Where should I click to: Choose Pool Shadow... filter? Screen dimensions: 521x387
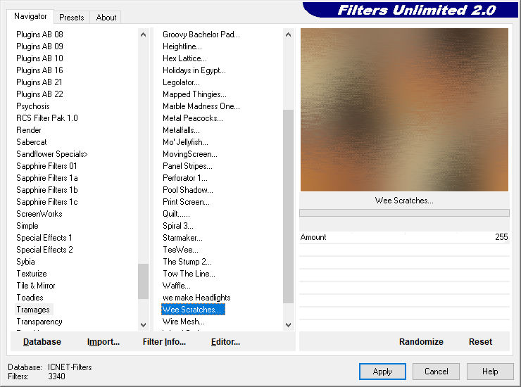(x=188, y=190)
